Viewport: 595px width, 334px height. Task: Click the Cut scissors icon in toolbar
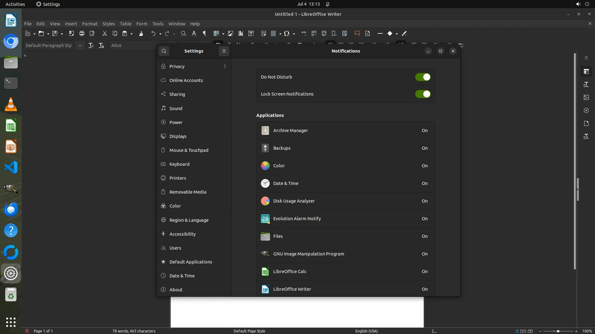click(105, 33)
